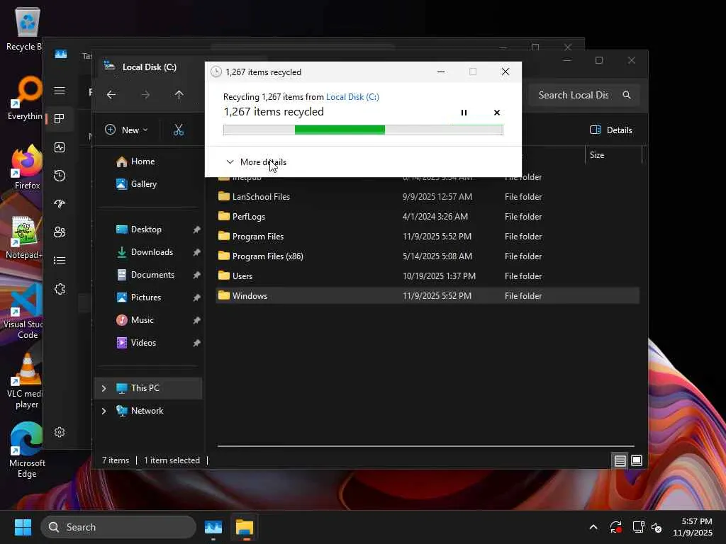The image size is (726, 544).
Task: Open App history in Task Manager sidebar
Action: tap(60, 176)
